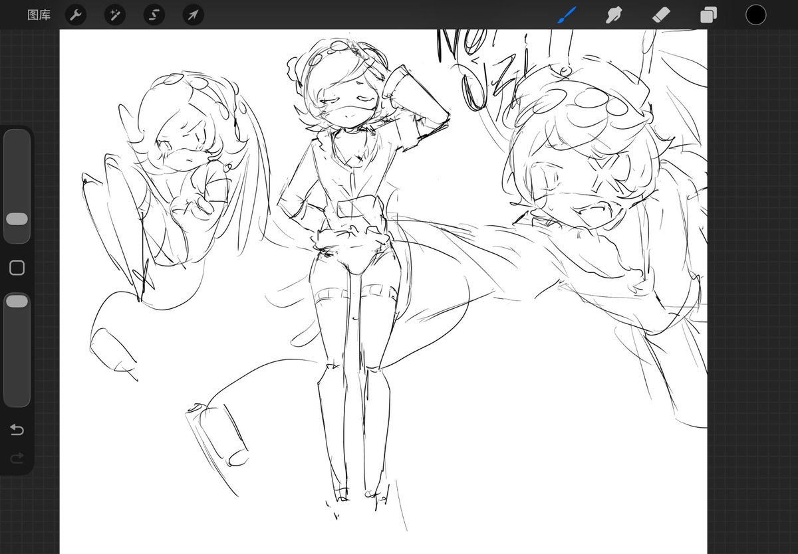Screen dimensions: 798x554
Task: Click the brush opacity slider handle
Action: point(17,302)
